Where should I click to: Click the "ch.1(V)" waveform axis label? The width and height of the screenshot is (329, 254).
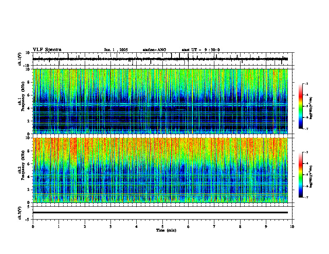pyautogui.click(x=20, y=59)
